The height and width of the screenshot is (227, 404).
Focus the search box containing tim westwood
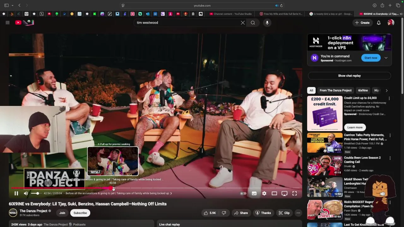coord(188,23)
